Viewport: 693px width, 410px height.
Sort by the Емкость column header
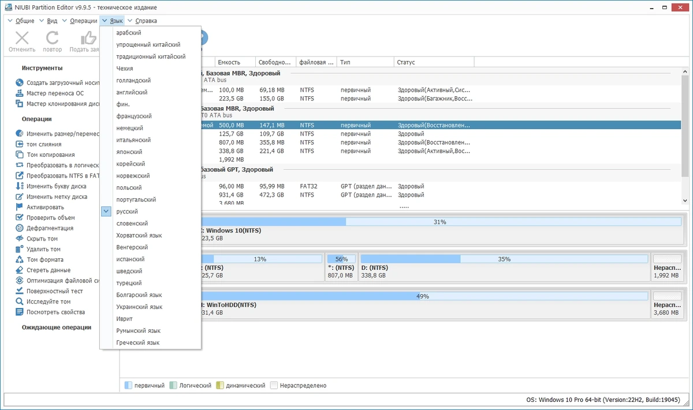tap(235, 62)
